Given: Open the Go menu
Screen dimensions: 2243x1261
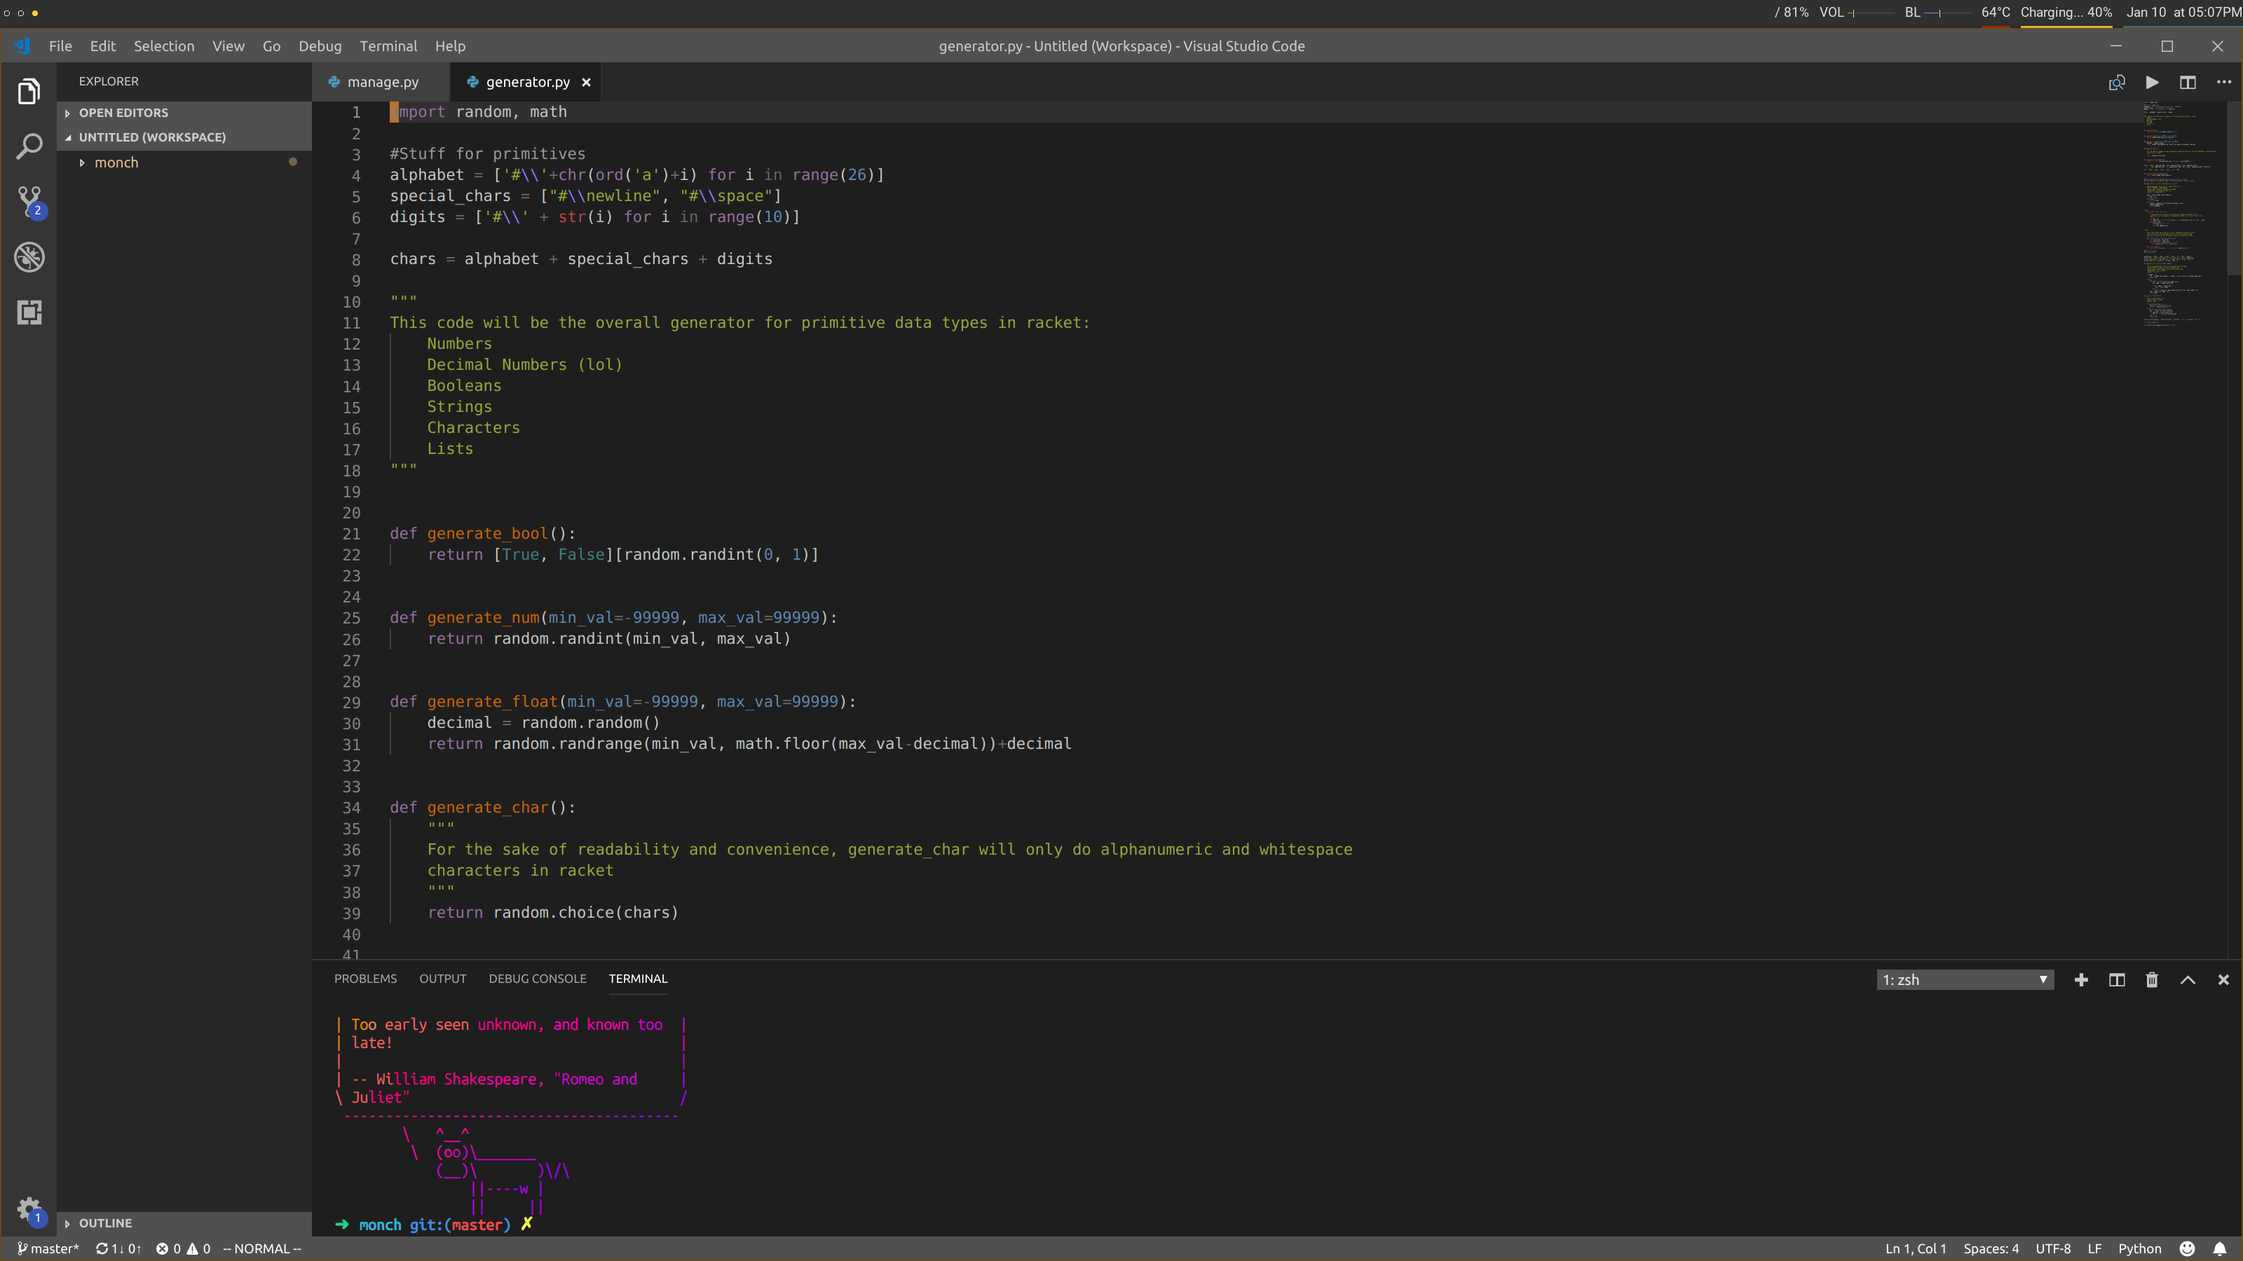Looking at the screenshot, I should click(272, 46).
